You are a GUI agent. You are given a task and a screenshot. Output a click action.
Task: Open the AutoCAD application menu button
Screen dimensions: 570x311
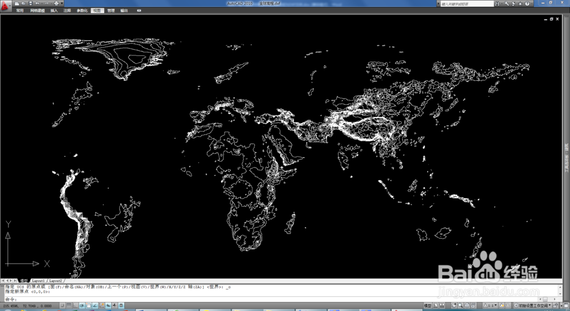click(x=6, y=6)
